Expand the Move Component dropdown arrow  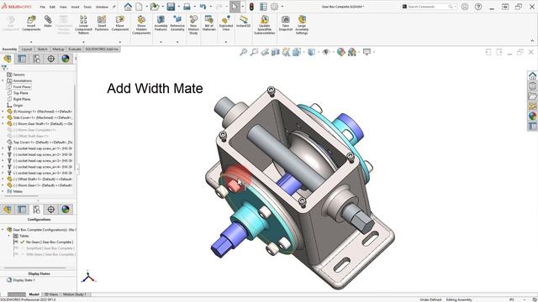tap(119, 42)
